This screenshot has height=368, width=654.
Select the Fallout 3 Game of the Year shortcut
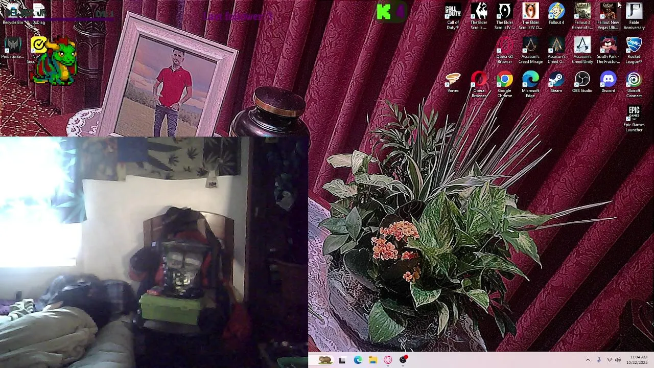tap(582, 17)
